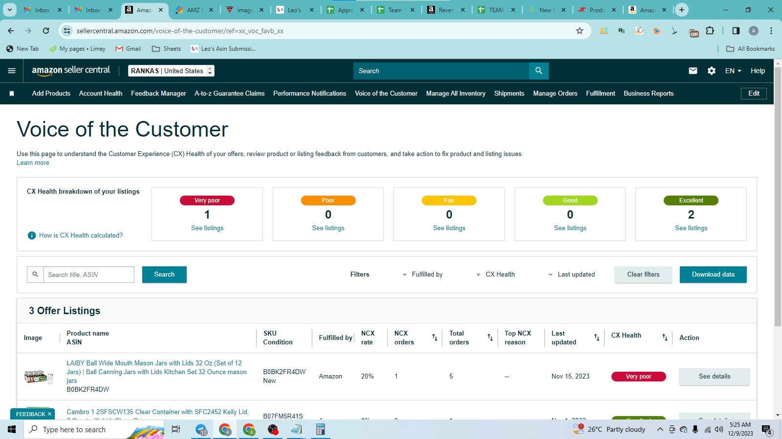Open Performance Notifications menu item
782x439 pixels.
click(309, 94)
